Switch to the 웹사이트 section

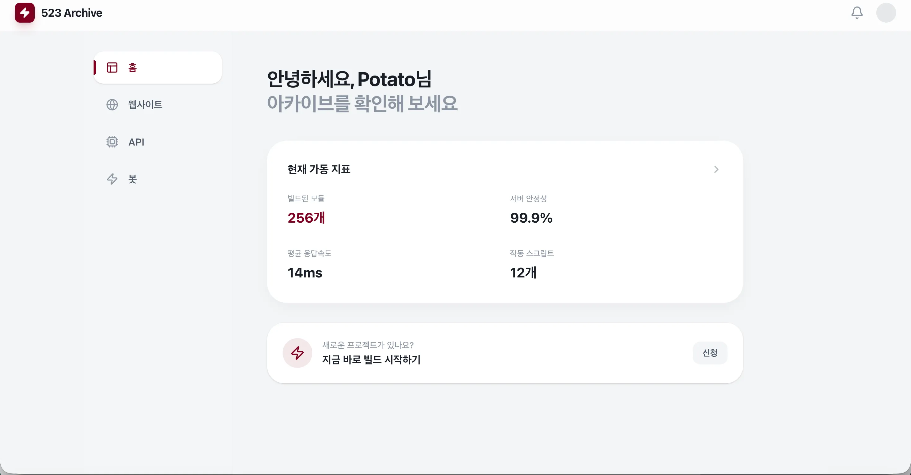coord(145,105)
